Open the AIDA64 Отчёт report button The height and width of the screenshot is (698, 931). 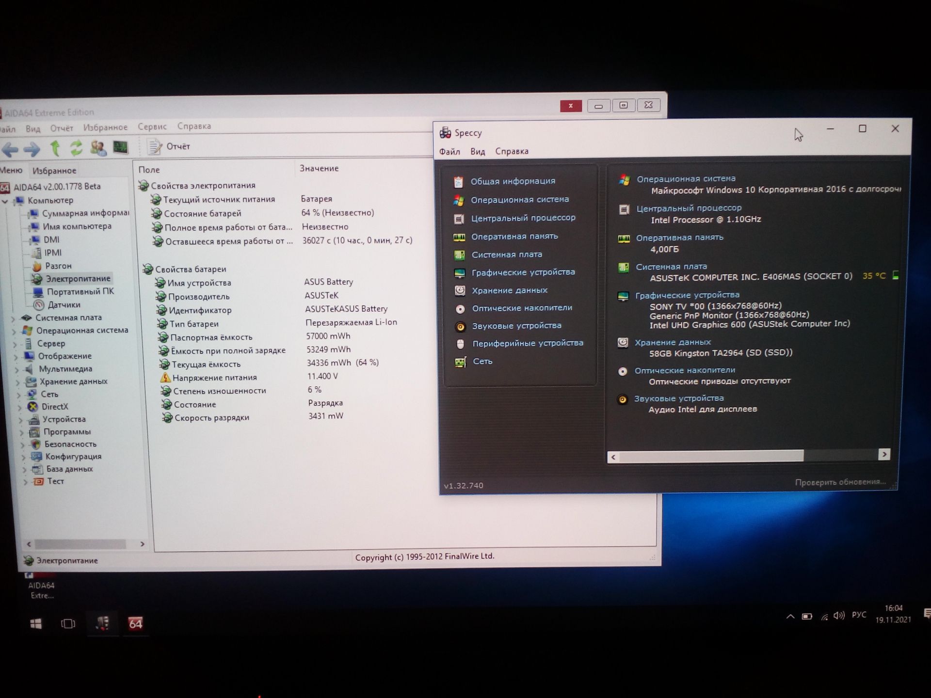(x=169, y=146)
